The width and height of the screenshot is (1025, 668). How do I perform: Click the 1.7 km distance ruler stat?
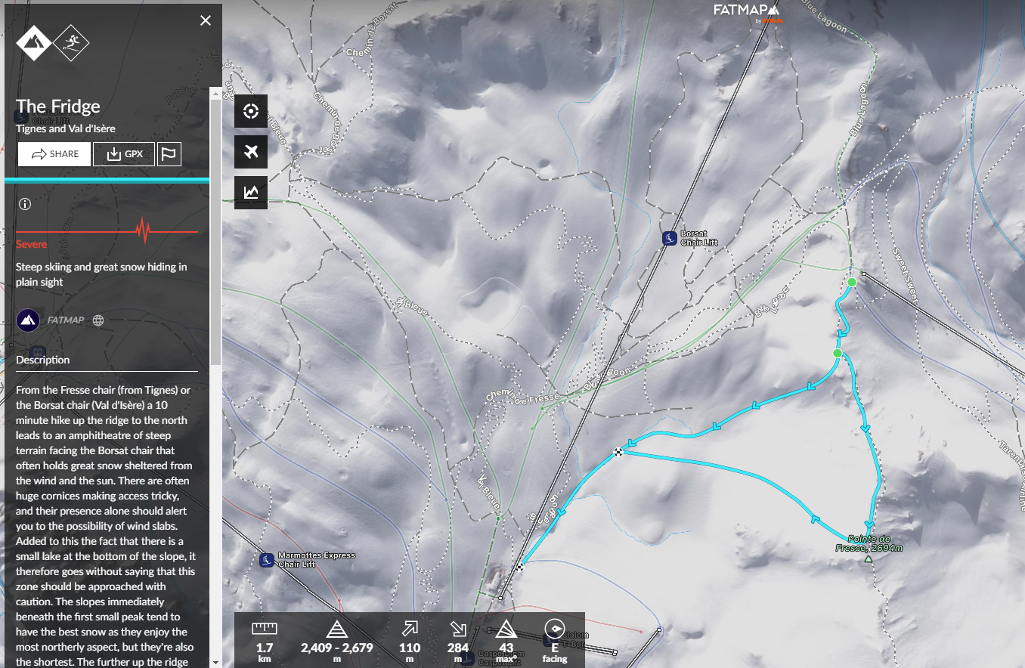(265, 640)
